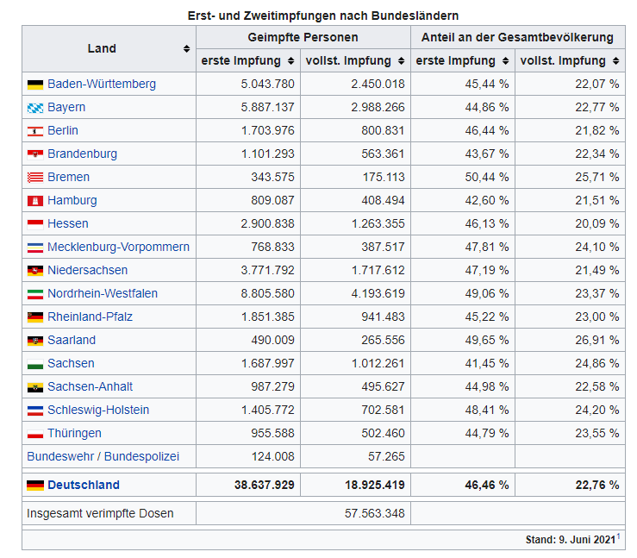Screen dimensions: 637x558
Task: Open the Mecklenburg-Vorpommern link
Action: click(x=118, y=247)
